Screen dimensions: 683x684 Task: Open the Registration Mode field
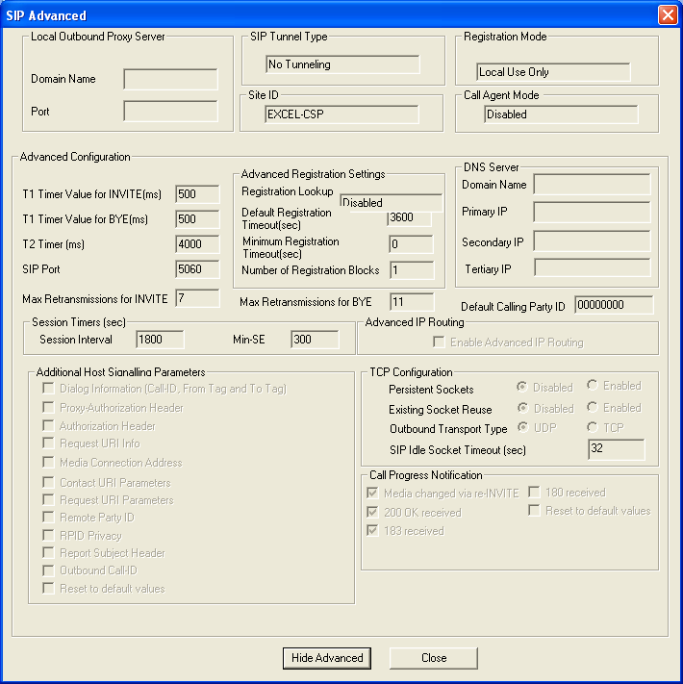pos(553,72)
